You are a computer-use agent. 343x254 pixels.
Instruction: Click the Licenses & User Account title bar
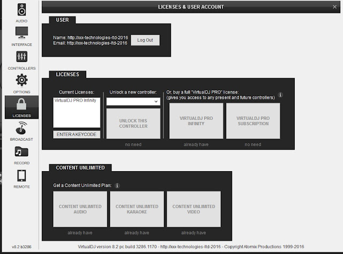click(191, 7)
